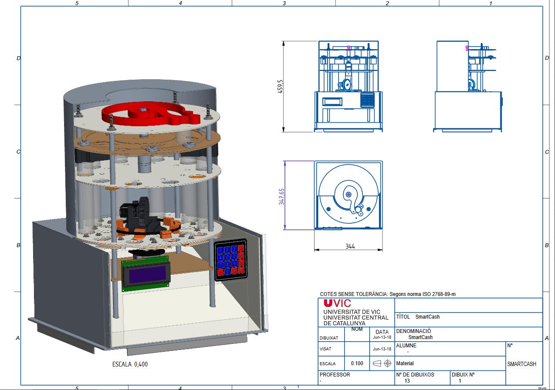
Task: Click the Jun-13-18 date in VISAT row
Action: coord(382,349)
